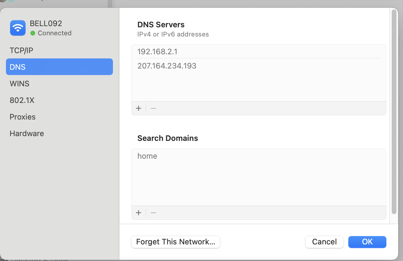
Task: Click the Connected status label
Action: (55, 33)
